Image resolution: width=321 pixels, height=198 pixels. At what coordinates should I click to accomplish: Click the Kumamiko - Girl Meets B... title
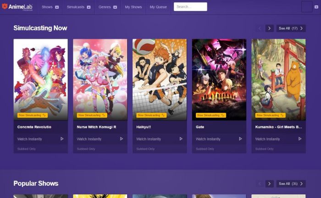click(279, 127)
